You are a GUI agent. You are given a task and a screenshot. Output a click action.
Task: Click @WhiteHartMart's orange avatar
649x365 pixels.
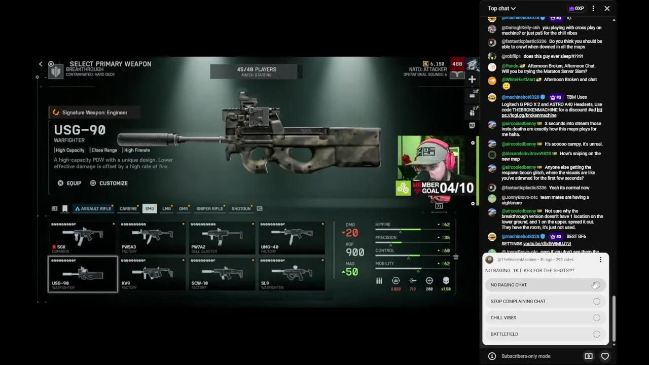492,81
